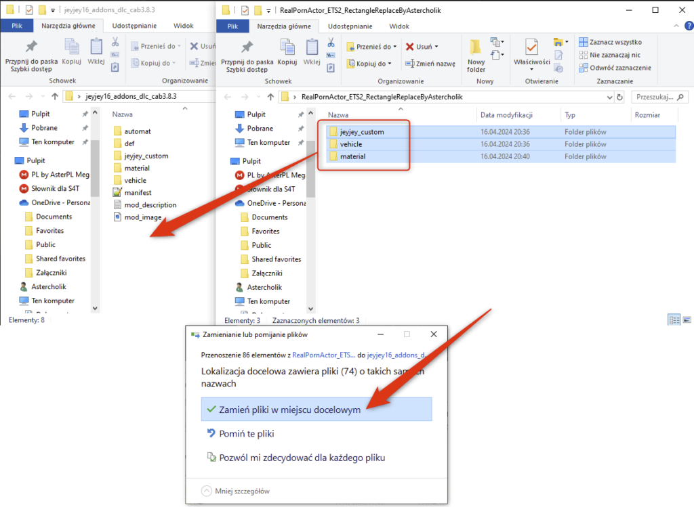Viewport: 694px width, 507px height.
Task: Click the up arrow in the left window navigation
Action: pos(54,96)
